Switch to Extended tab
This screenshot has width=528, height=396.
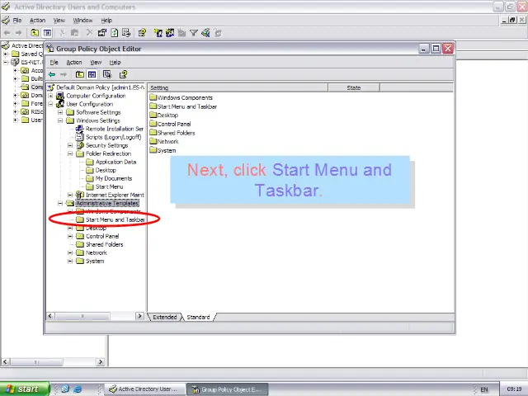coord(165,317)
